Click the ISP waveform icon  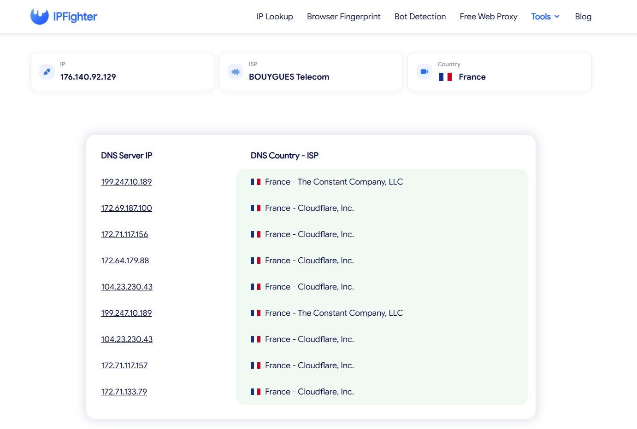[x=236, y=72]
